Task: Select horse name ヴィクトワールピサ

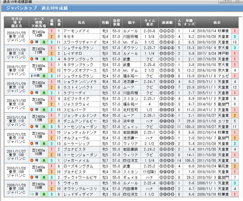Action: coord(80,178)
